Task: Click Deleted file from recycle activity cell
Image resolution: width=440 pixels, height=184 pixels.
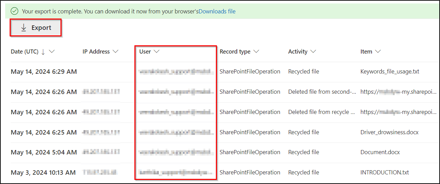Action: click(322, 112)
